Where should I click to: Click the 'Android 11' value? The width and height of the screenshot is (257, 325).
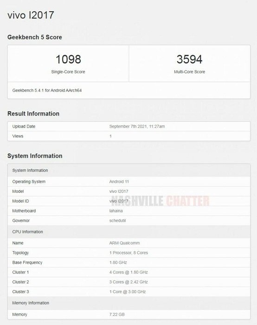click(x=119, y=182)
